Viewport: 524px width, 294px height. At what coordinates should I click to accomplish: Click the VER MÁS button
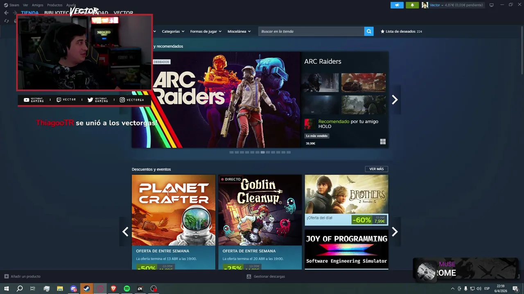pos(377,169)
